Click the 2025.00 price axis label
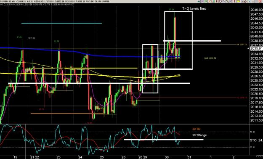Viewport: 263px width, 159px height. 256,80
